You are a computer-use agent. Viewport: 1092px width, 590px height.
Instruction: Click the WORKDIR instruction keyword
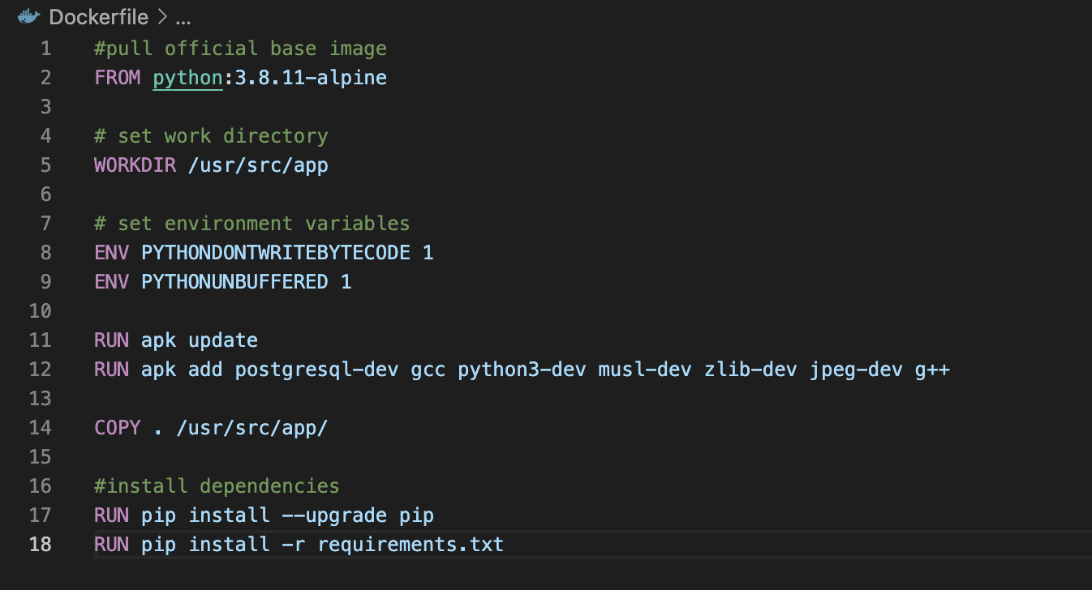click(135, 165)
